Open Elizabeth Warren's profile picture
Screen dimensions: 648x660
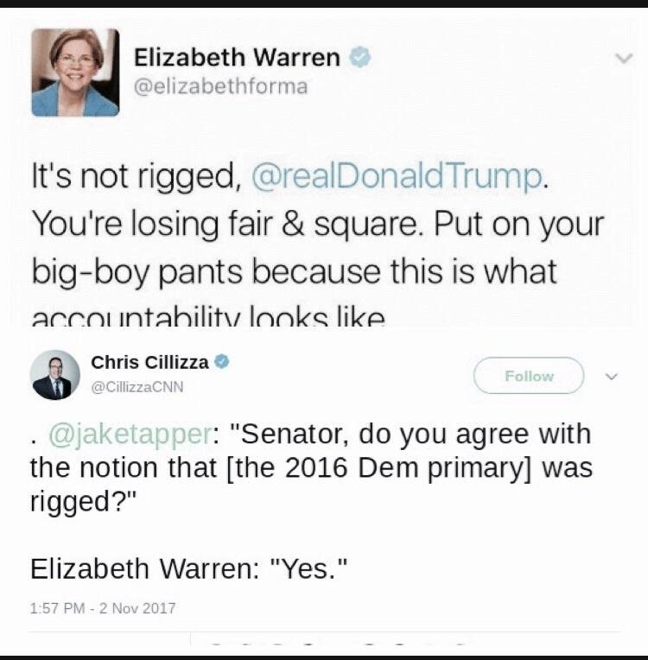[75, 73]
